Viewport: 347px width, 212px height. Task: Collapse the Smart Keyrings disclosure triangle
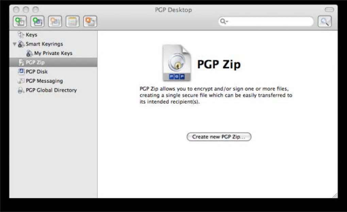[x=15, y=44]
